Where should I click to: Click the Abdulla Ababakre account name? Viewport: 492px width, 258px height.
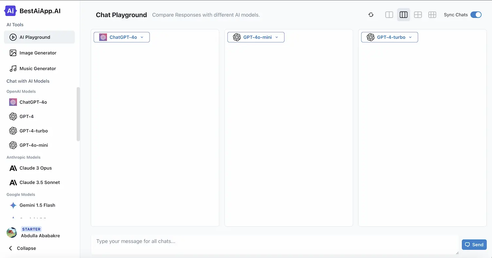tap(40, 236)
